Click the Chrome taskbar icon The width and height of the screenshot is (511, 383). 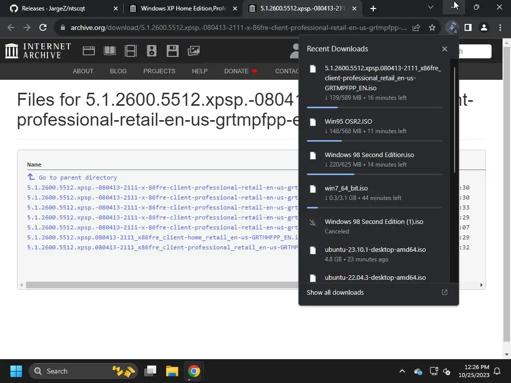click(194, 371)
